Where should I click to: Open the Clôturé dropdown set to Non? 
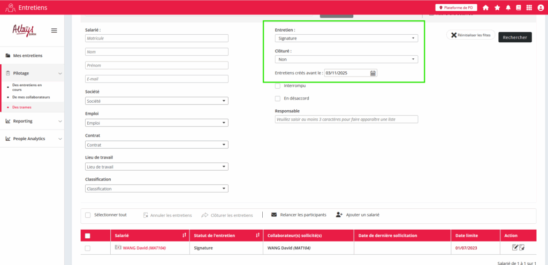coord(346,59)
